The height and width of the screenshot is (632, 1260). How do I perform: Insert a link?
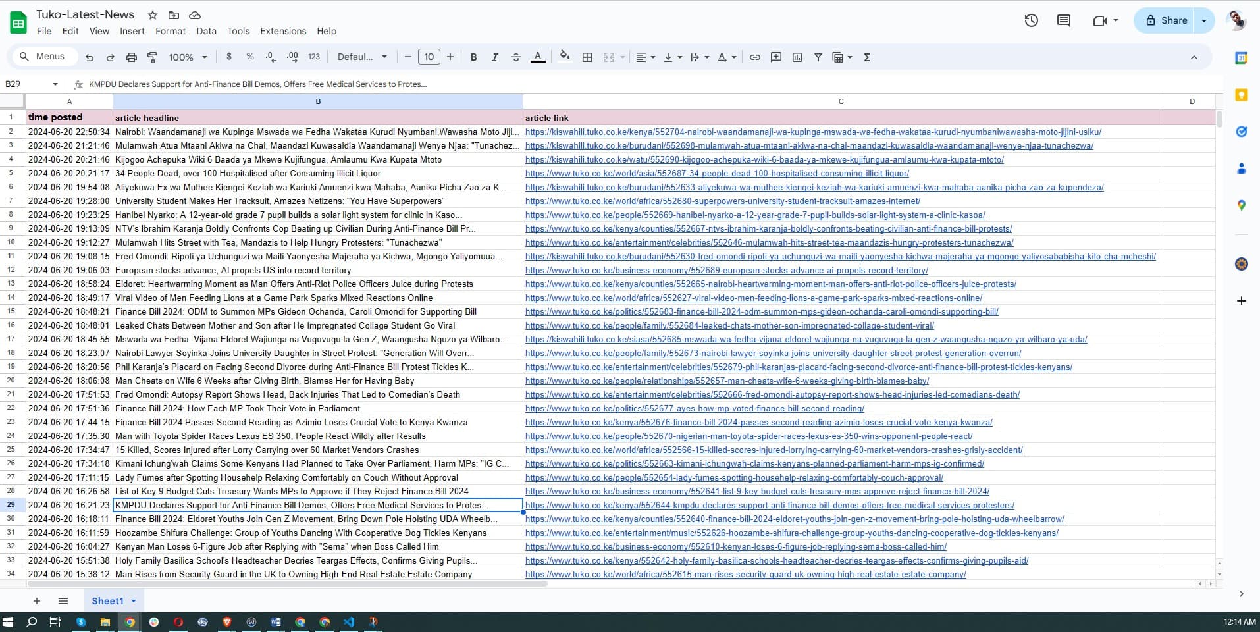tap(754, 57)
